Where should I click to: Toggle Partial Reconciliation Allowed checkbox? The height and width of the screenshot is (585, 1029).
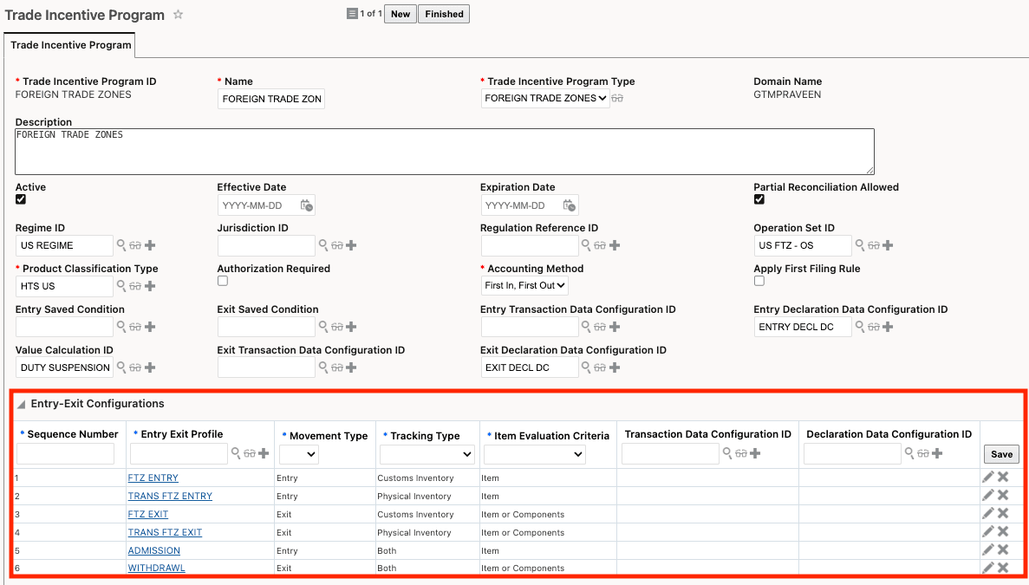tap(759, 199)
